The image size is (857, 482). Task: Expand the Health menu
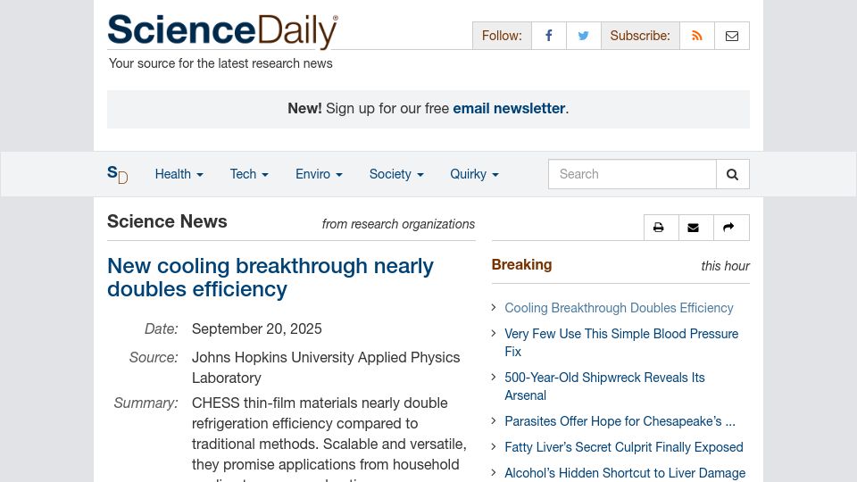[x=179, y=174]
